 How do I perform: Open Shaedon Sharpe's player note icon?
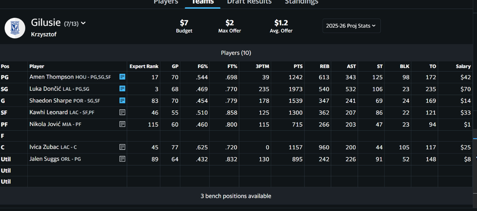(123, 100)
